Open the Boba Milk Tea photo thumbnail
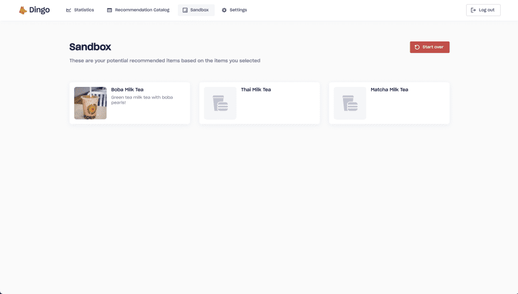Viewport: 518px width, 294px height. tap(90, 103)
